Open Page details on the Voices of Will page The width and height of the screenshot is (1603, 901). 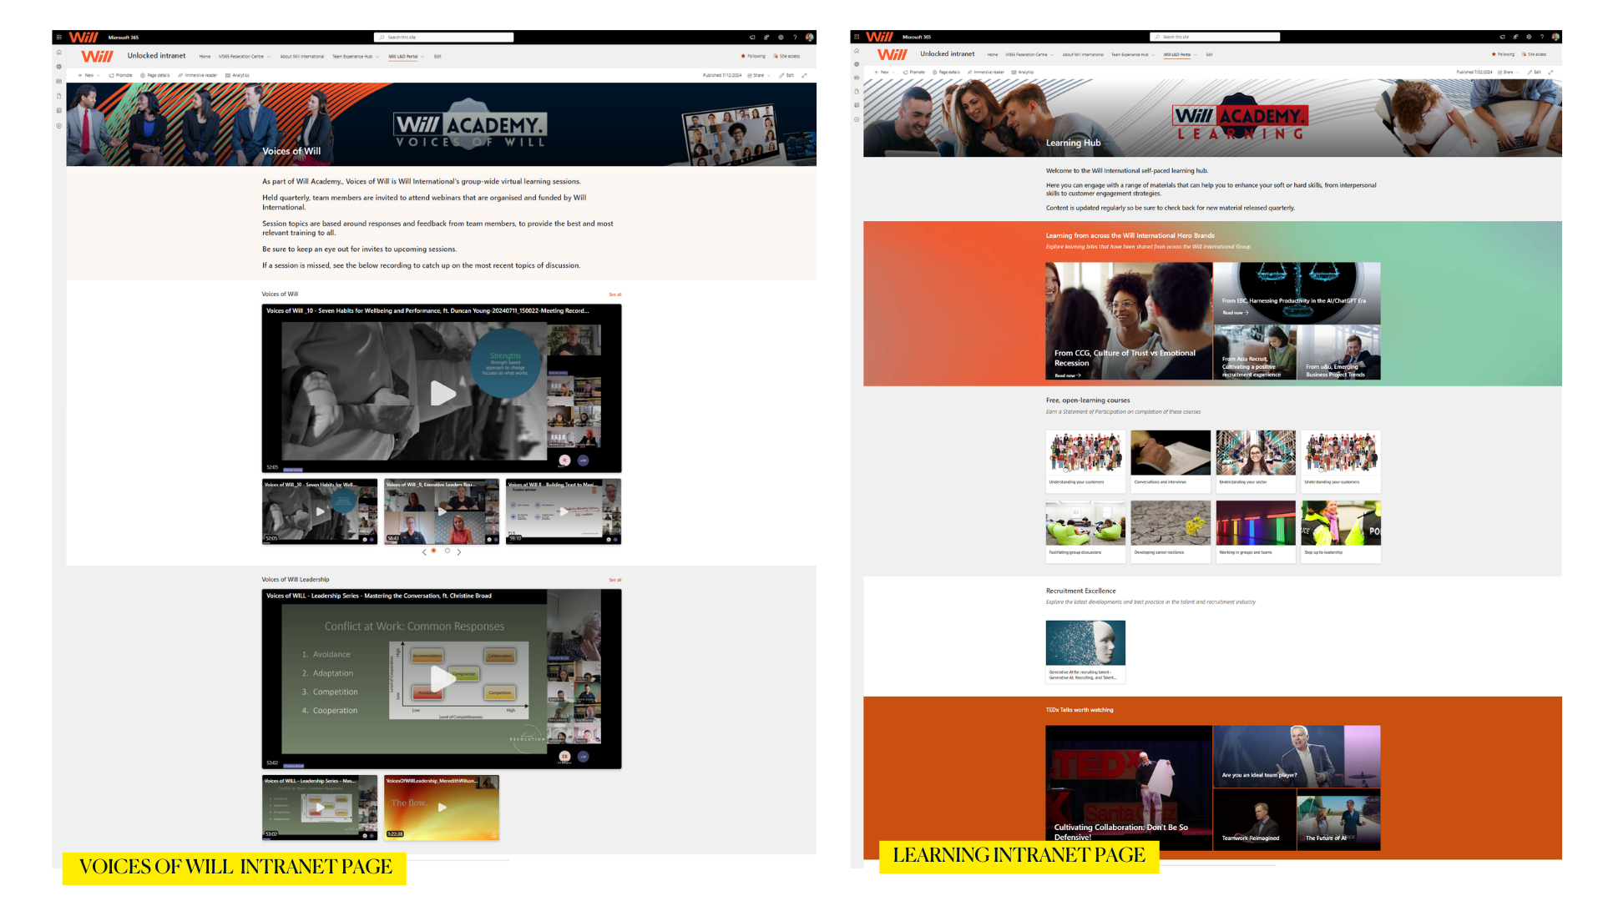[x=155, y=75]
